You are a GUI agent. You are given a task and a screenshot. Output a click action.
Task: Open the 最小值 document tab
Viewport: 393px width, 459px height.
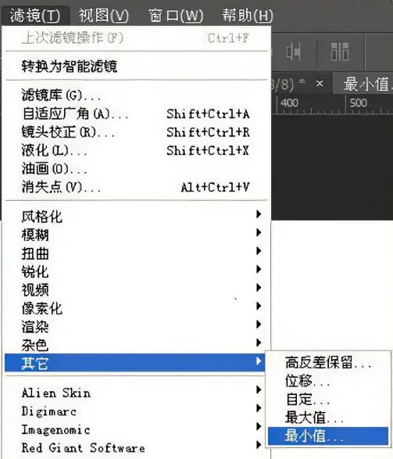[366, 84]
